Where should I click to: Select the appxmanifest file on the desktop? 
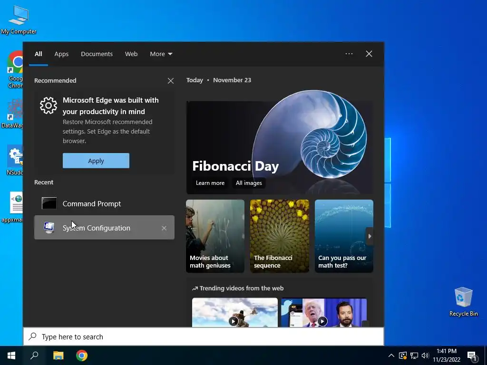(12, 207)
